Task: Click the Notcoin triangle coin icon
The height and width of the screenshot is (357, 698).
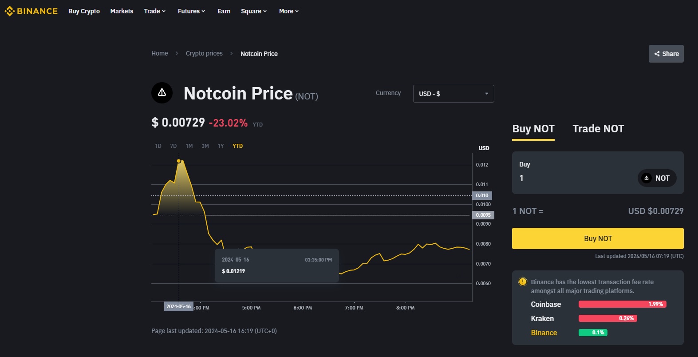Action: click(x=162, y=93)
